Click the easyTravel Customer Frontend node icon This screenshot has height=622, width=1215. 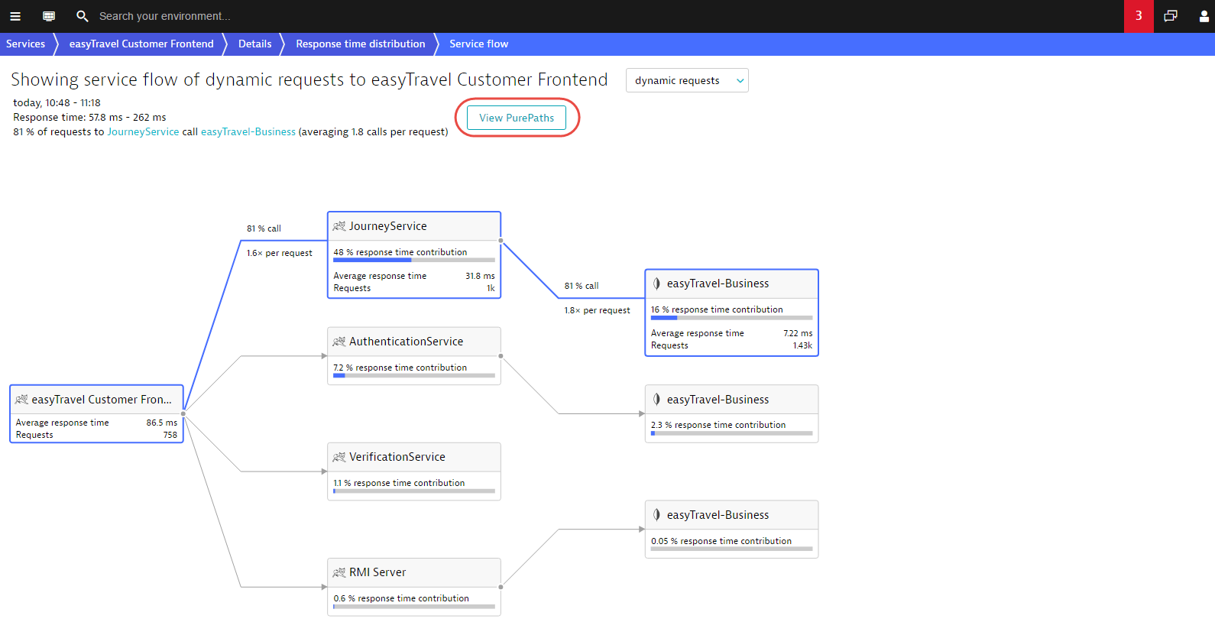[21, 400]
